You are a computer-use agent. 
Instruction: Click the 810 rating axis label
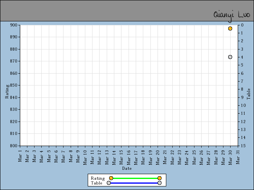[13, 134]
